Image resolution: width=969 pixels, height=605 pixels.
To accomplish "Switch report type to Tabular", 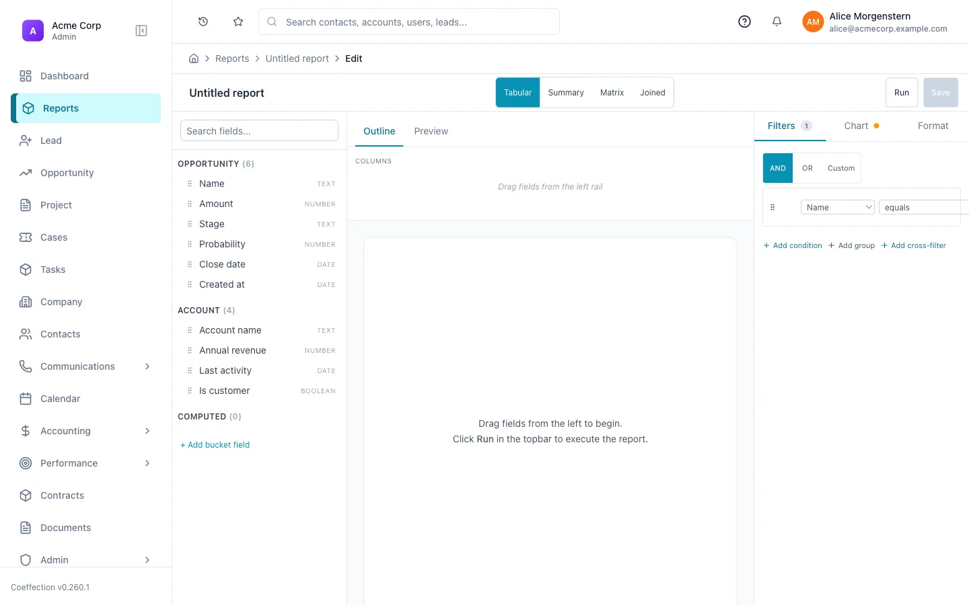I will pos(518,93).
